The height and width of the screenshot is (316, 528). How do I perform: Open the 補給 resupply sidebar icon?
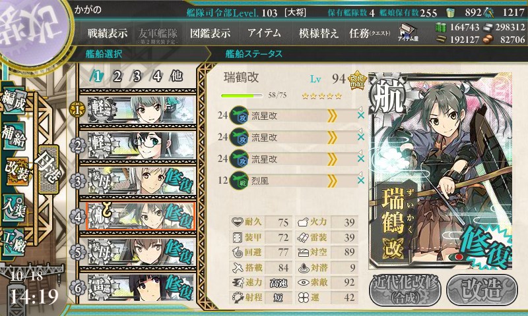tap(14, 136)
